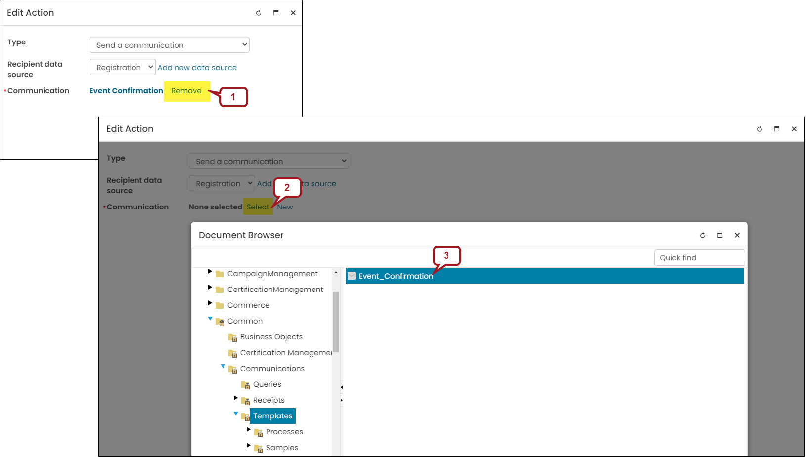
Task: Select the CampaignManagement folder label
Action: click(272, 274)
